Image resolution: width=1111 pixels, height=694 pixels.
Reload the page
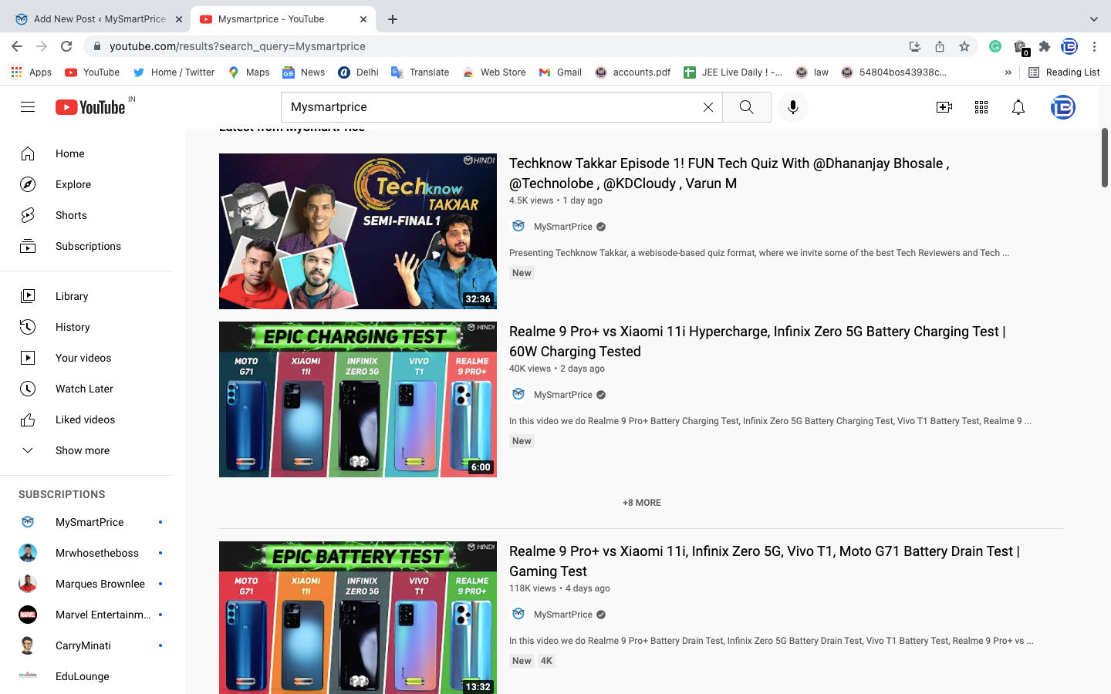(66, 46)
